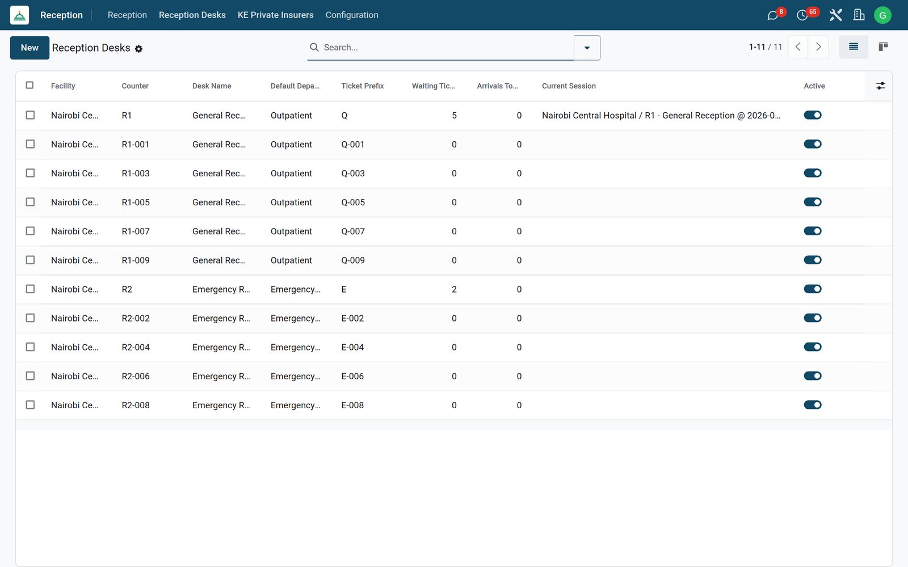Viewport: 908px width, 567px height.
Task: Sort by the Counter column header
Action: (x=135, y=86)
